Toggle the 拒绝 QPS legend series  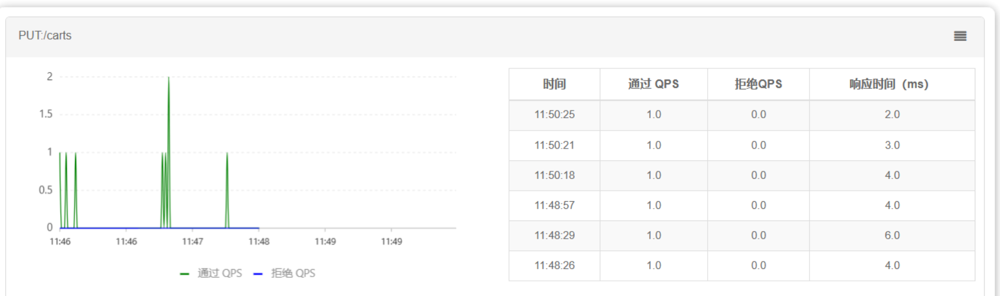[293, 273]
